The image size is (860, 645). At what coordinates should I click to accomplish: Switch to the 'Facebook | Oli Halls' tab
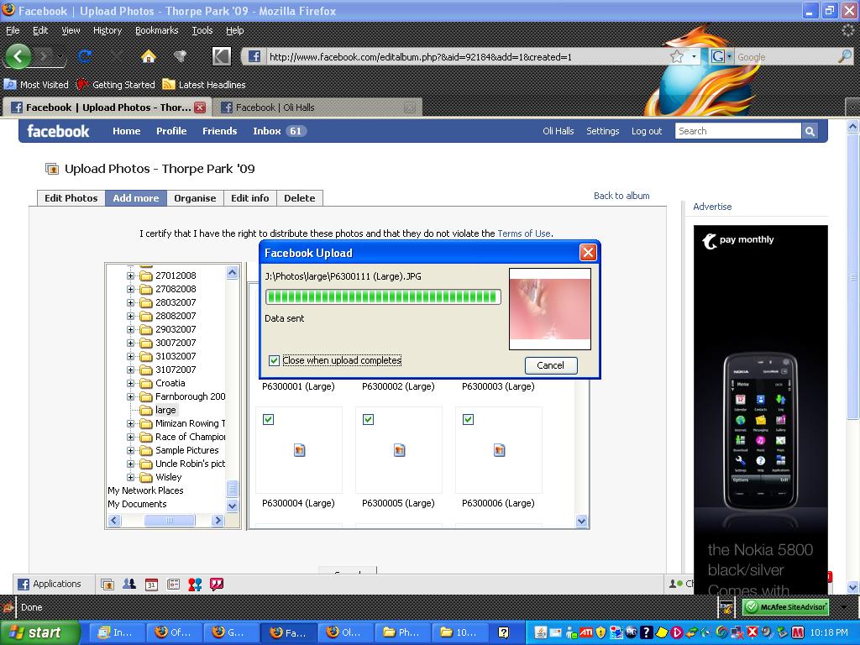click(317, 107)
